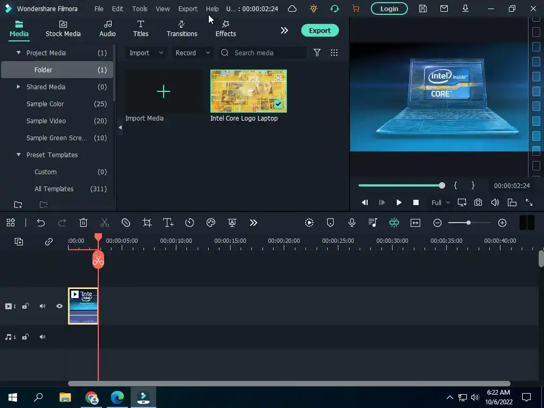The image size is (544, 408).
Task: Open the messages envelope icon
Action: point(444,8)
